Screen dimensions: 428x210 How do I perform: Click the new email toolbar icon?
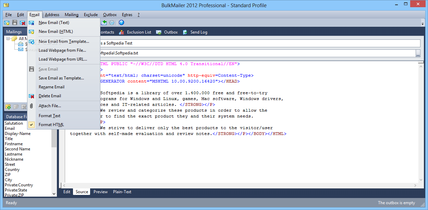[x=7, y=23]
